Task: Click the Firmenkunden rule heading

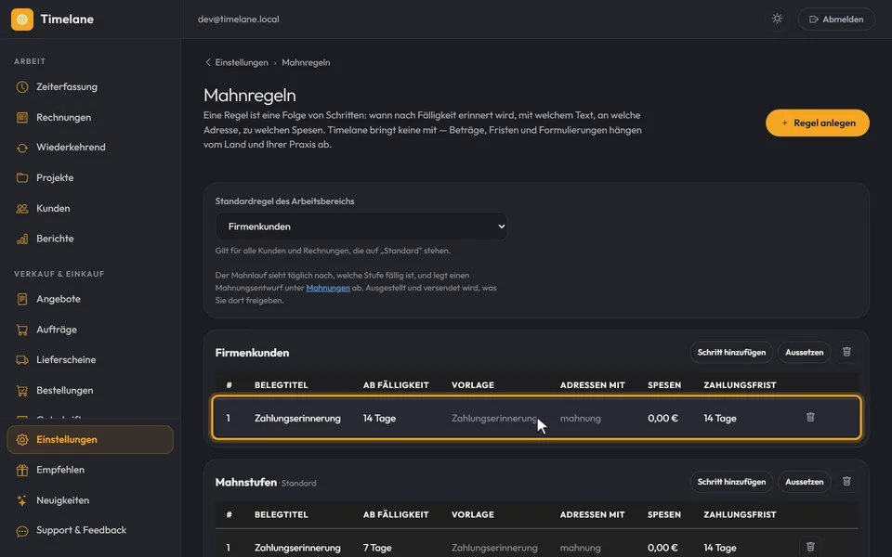Action: pyautogui.click(x=252, y=353)
